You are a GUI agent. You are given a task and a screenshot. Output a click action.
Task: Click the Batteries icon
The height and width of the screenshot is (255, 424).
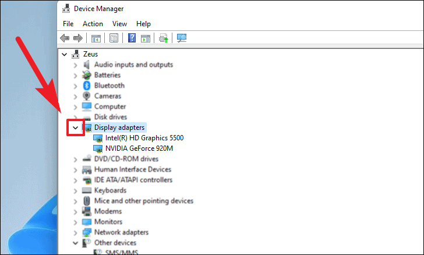(x=87, y=75)
